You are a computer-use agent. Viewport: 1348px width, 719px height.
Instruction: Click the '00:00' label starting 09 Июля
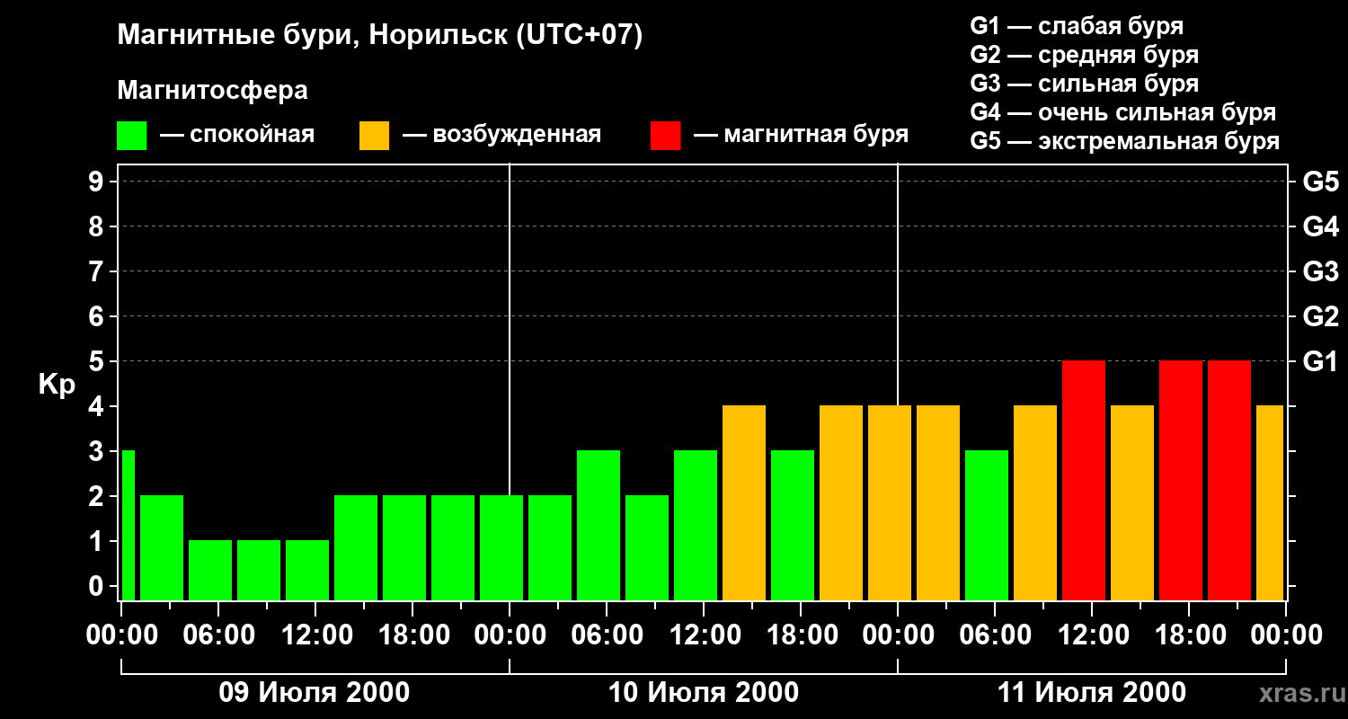pos(121,635)
